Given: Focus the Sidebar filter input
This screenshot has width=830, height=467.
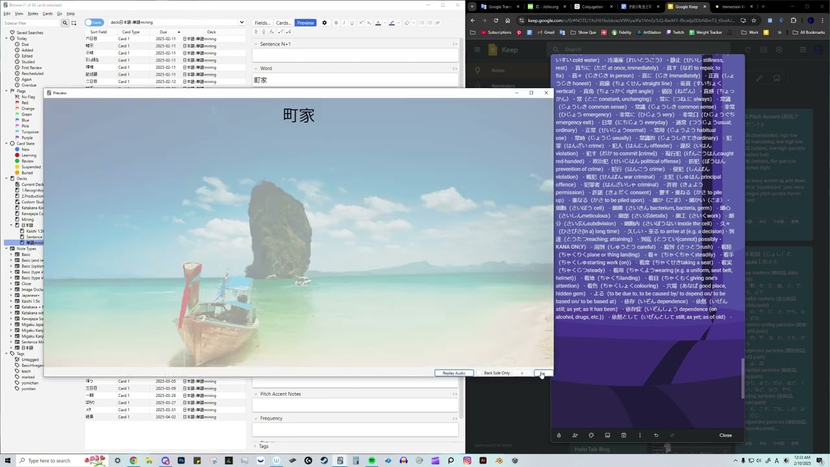Looking at the screenshot, I should click(x=32, y=23).
